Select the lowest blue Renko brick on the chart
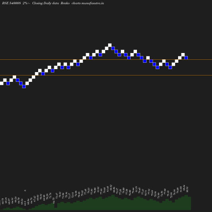212x212 pixels. pyautogui.click(x=24, y=86)
